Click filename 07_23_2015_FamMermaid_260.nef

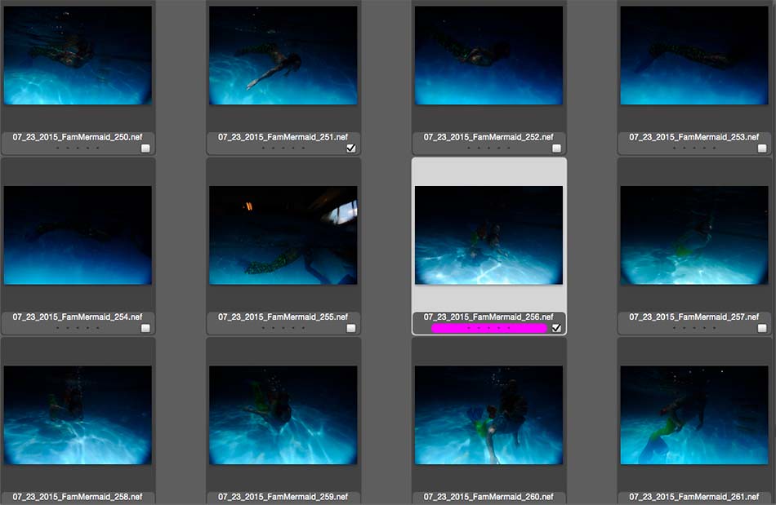[x=488, y=497]
